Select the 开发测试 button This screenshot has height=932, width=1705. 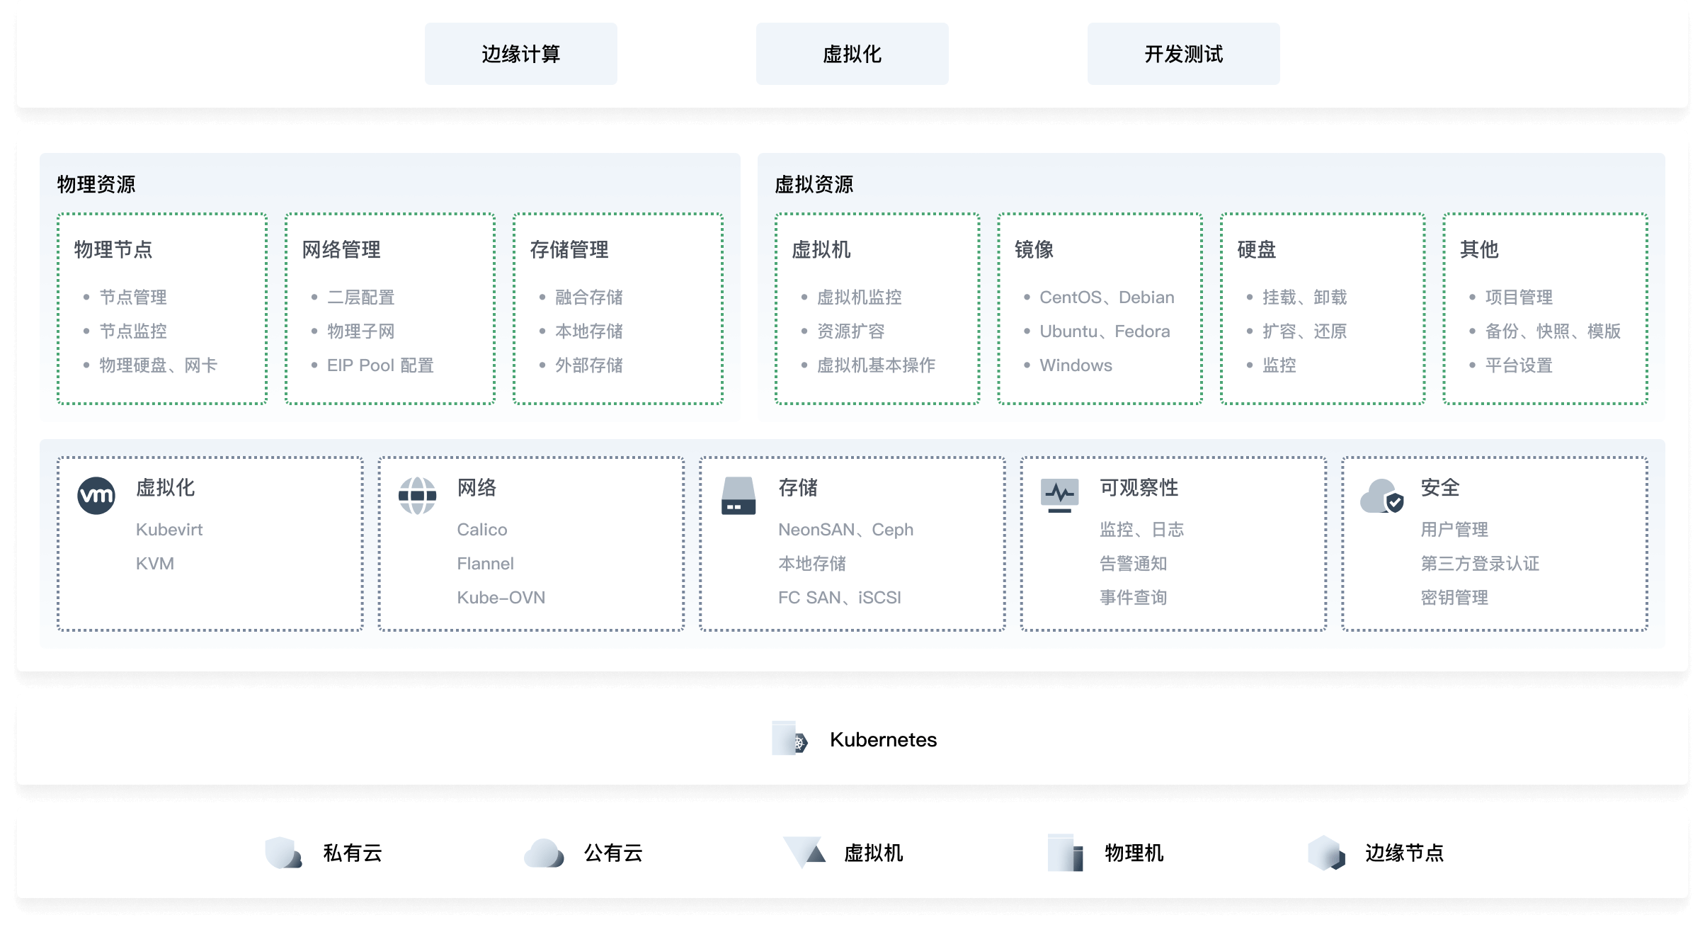[x=1184, y=54]
